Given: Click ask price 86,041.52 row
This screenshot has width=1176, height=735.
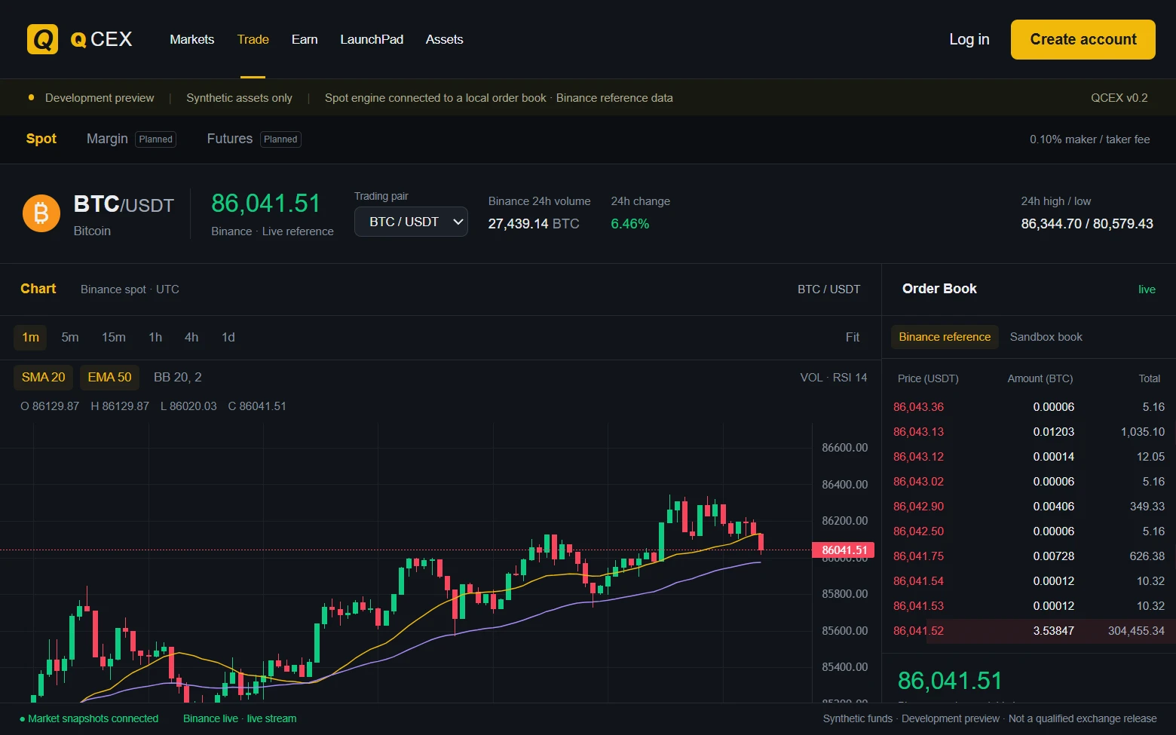Looking at the screenshot, I should [x=1029, y=631].
